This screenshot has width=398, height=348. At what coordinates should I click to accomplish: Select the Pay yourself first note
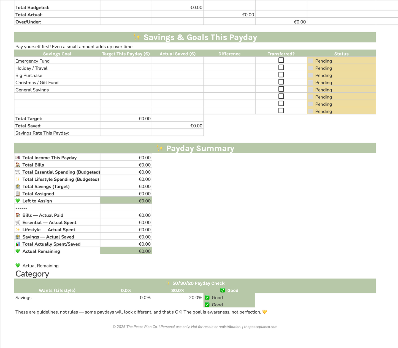[x=74, y=46]
